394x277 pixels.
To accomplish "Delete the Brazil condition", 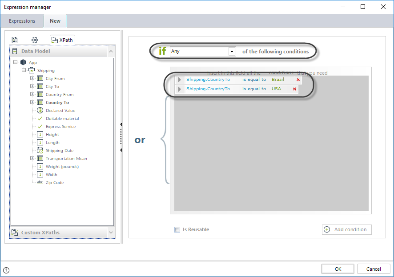I will click(x=298, y=80).
